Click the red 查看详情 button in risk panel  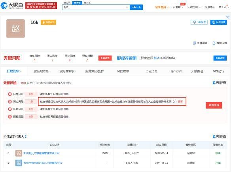click(x=214, y=105)
